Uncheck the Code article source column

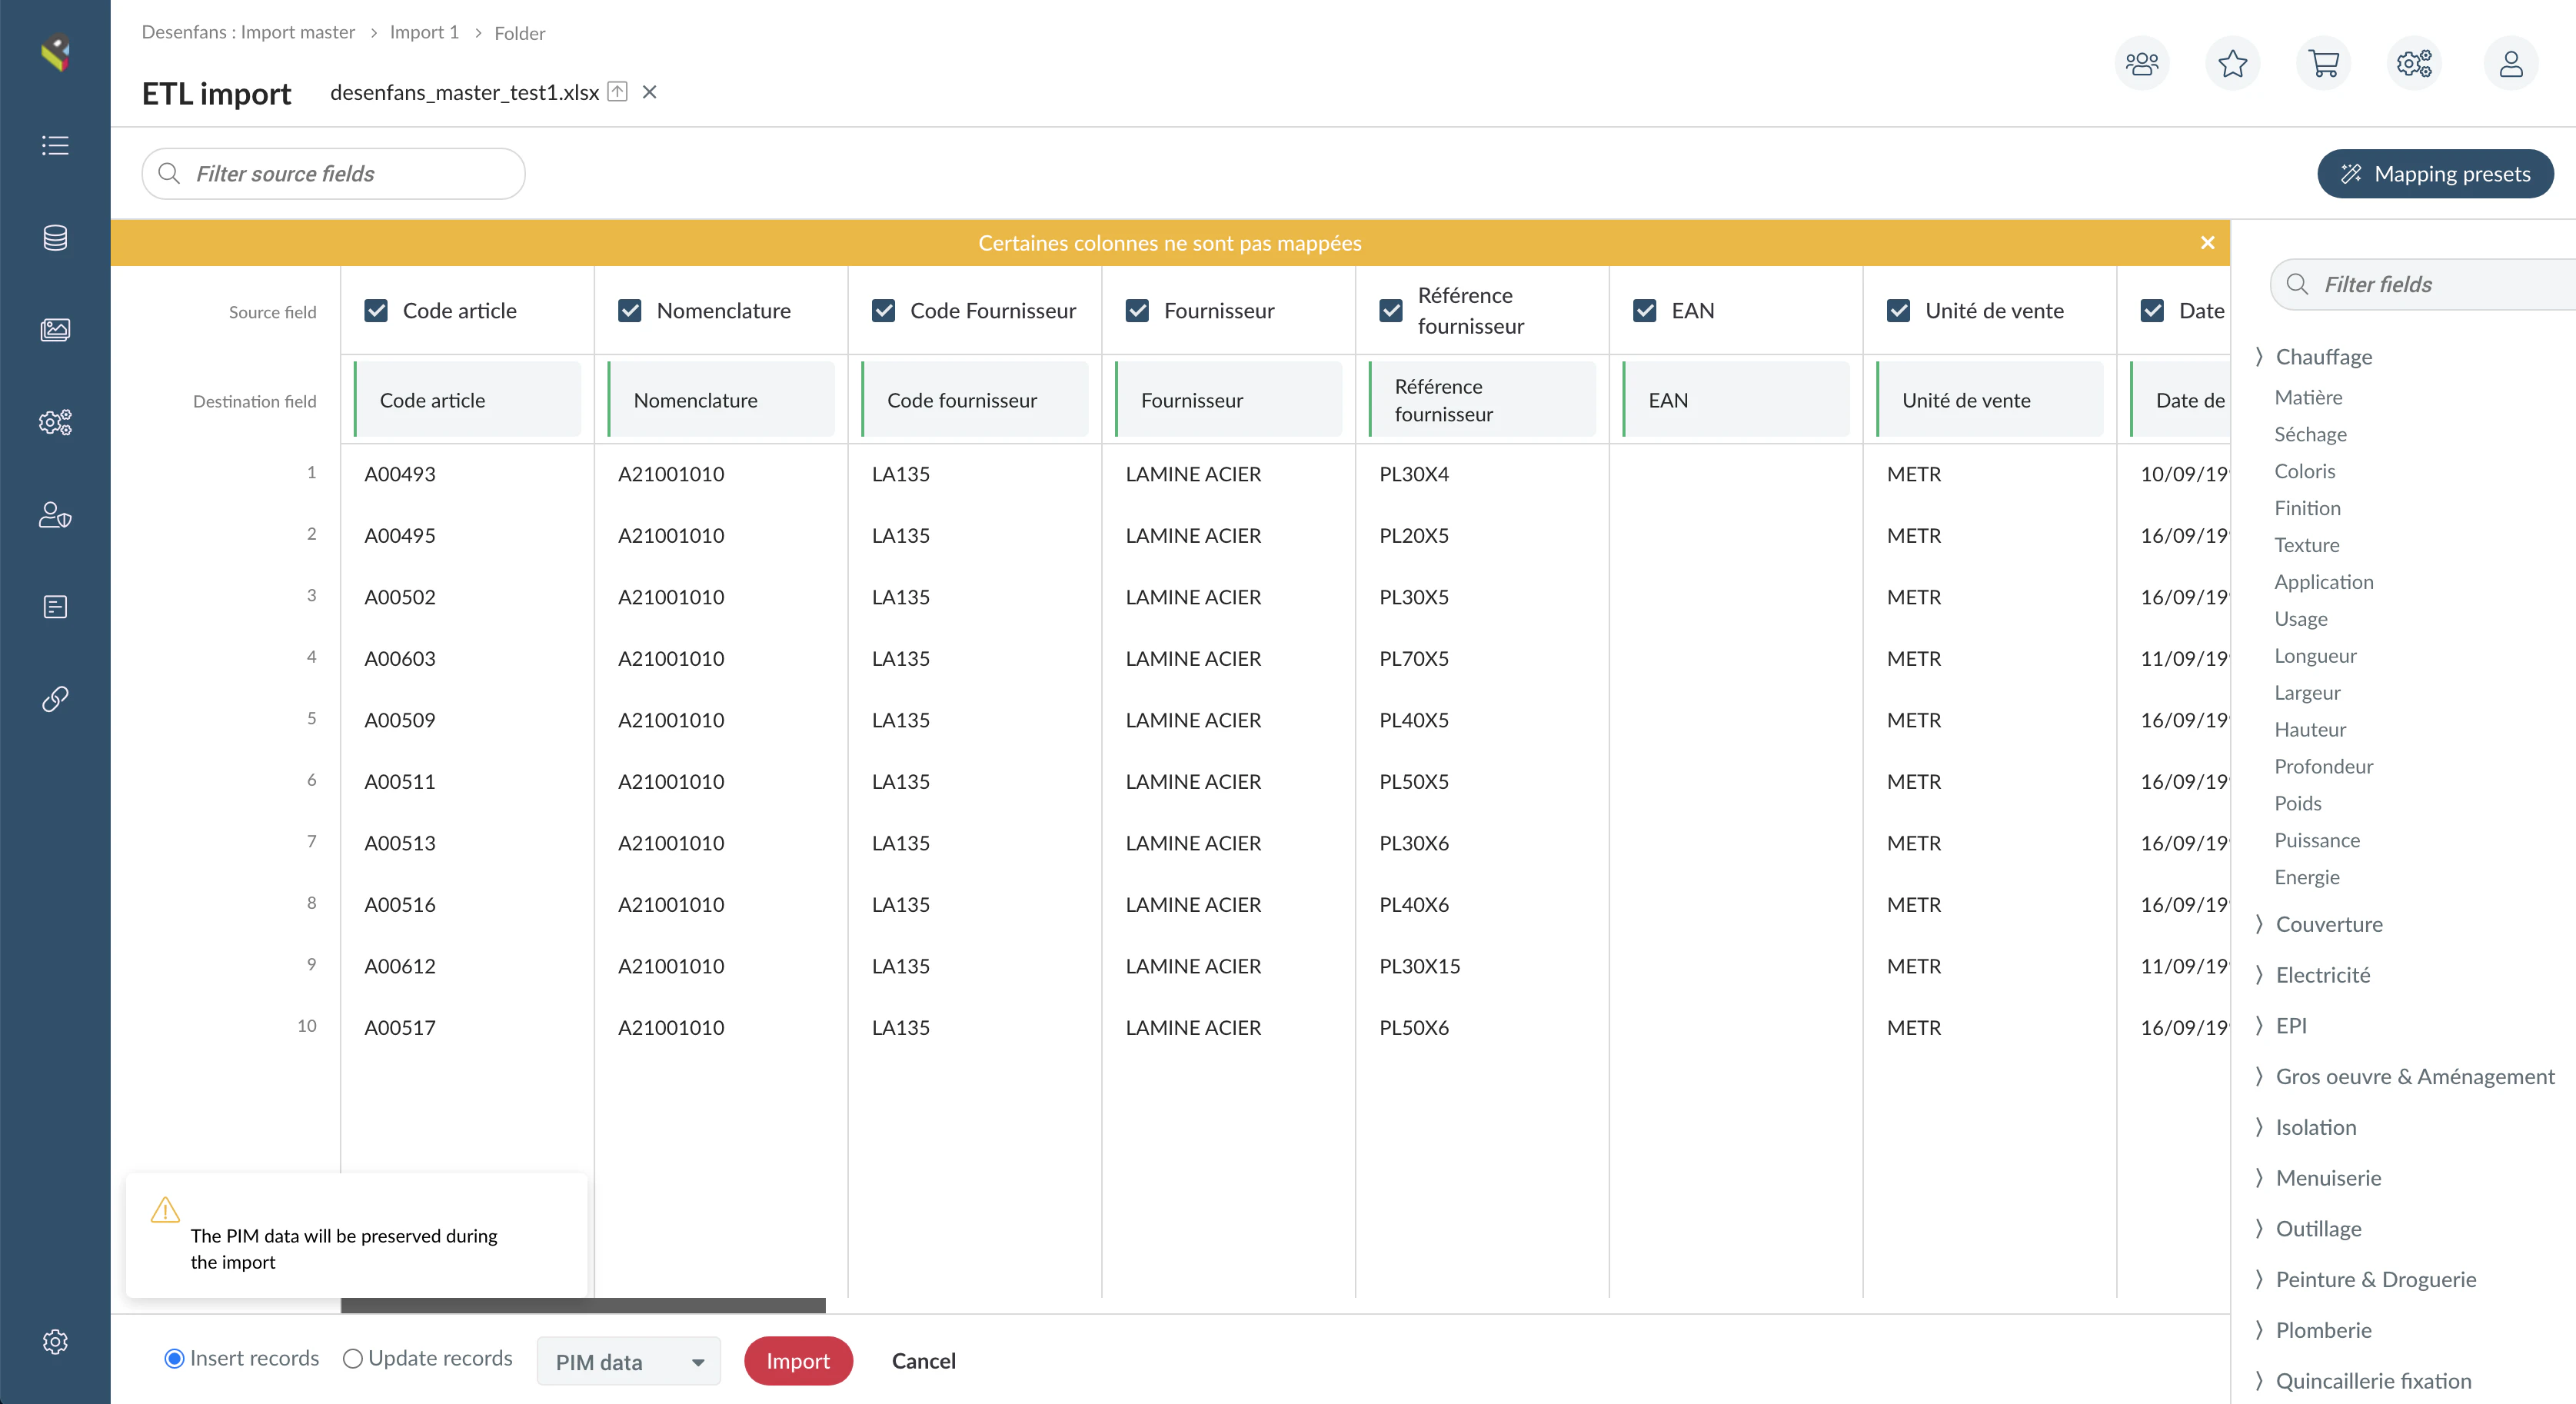click(x=376, y=311)
